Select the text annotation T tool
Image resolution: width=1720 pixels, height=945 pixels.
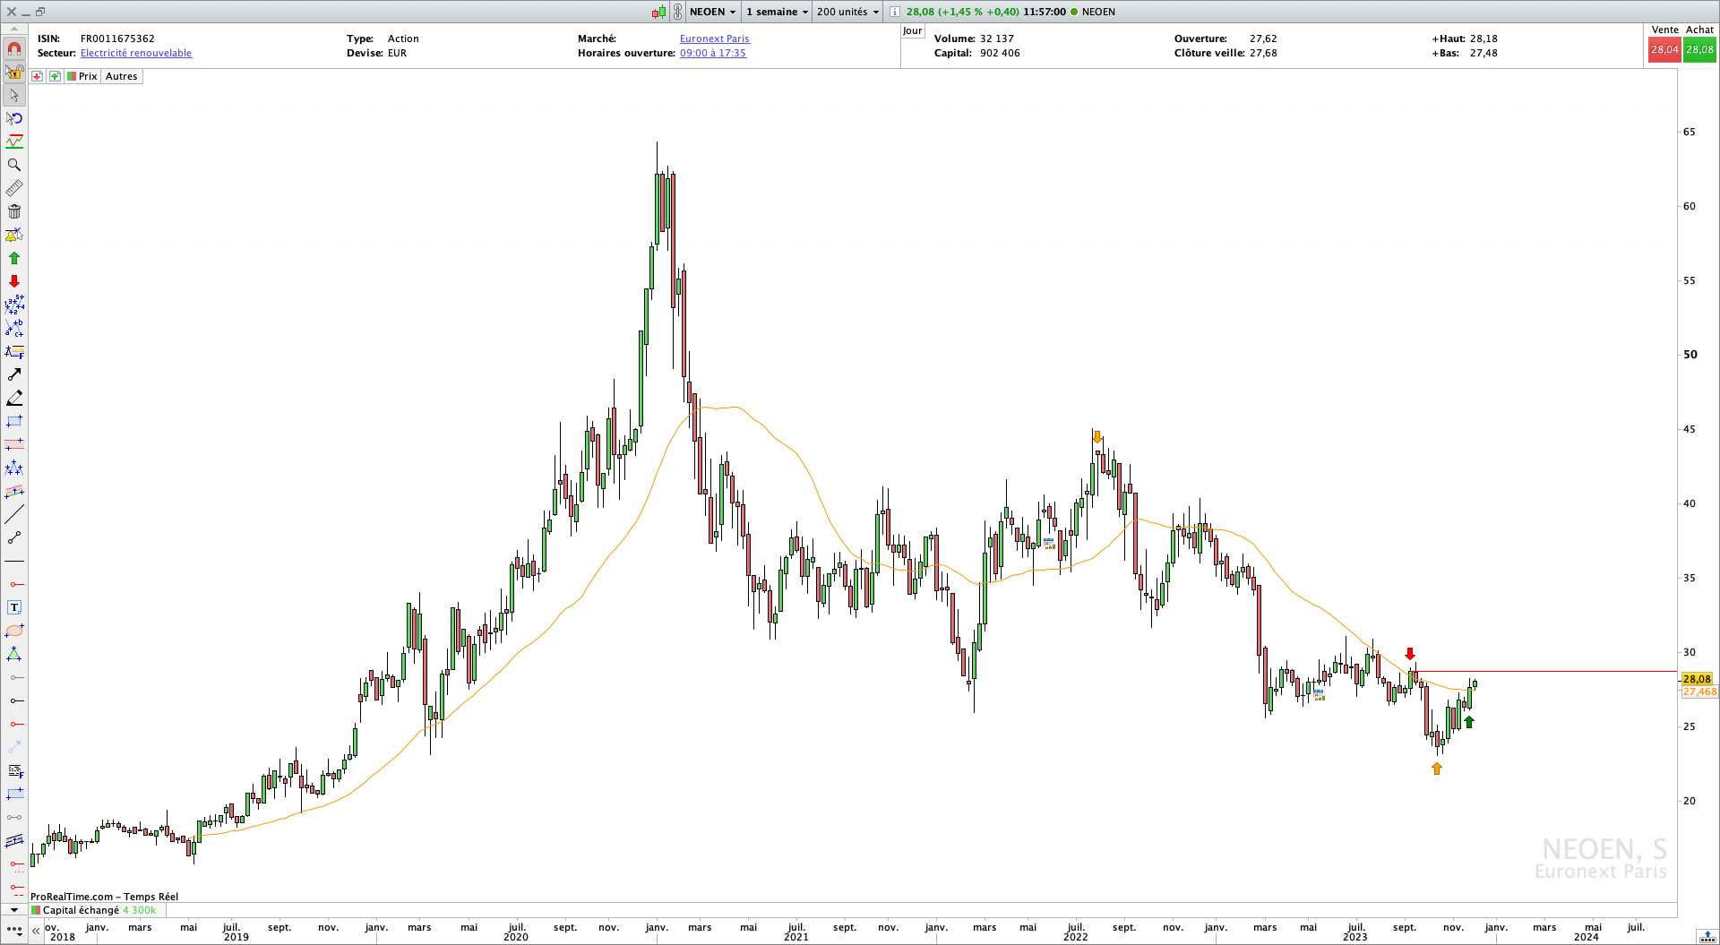pos(14,607)
